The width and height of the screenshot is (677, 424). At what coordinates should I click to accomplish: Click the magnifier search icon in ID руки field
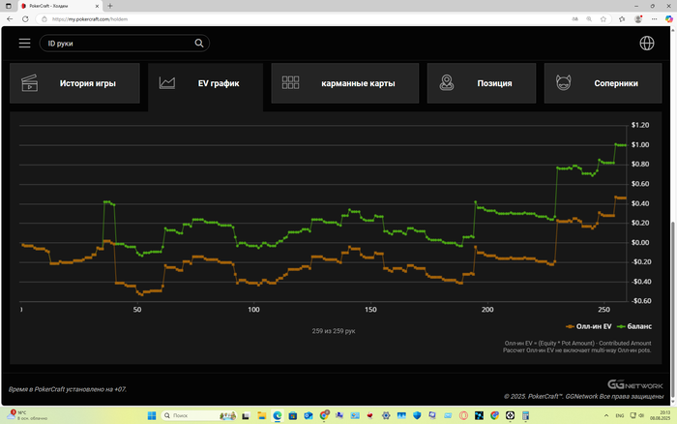point(199,44)
